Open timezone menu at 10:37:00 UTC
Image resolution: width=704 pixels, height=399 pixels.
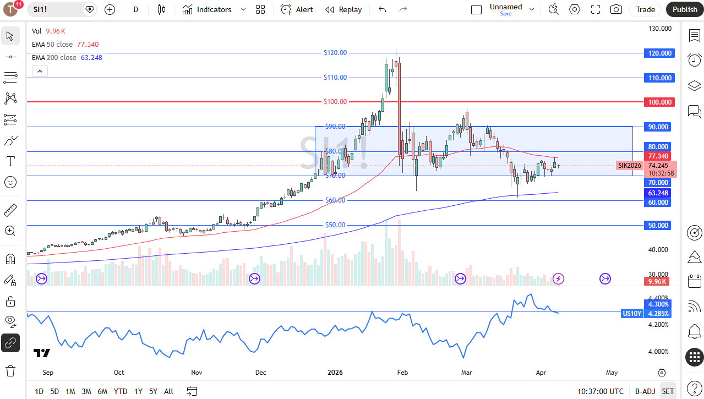point(601,391)
